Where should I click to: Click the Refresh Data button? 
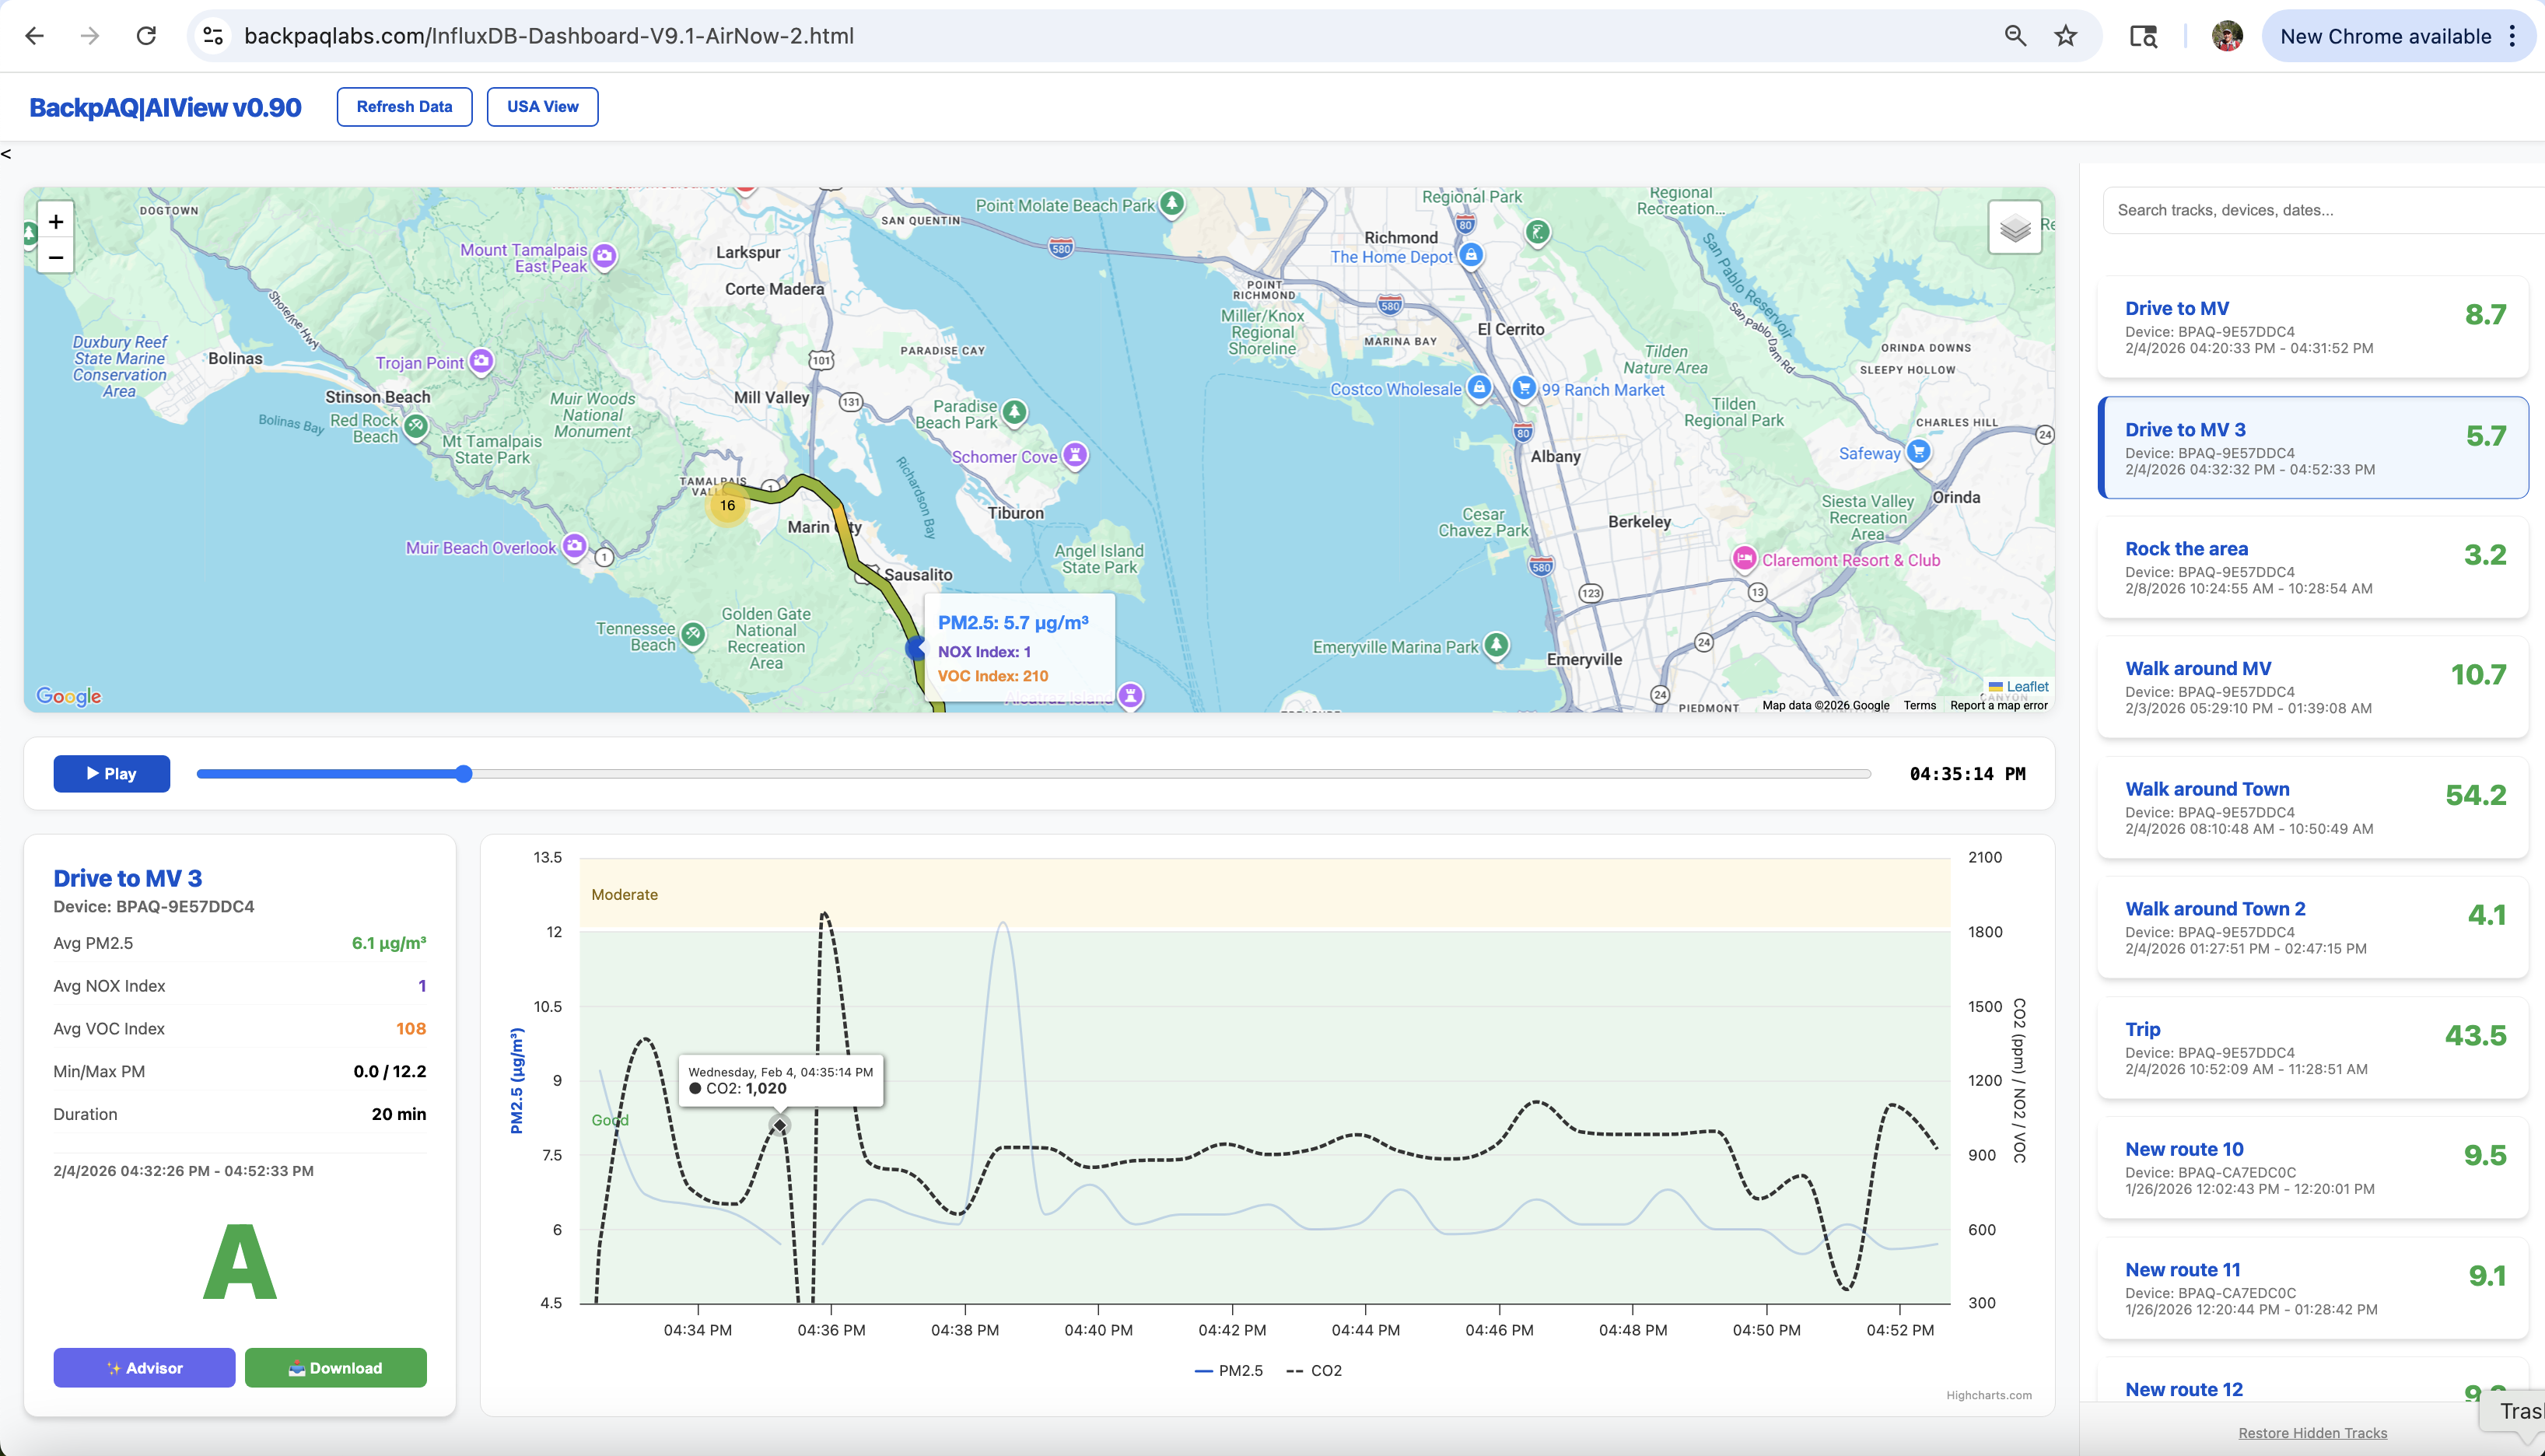coord(404,107)
